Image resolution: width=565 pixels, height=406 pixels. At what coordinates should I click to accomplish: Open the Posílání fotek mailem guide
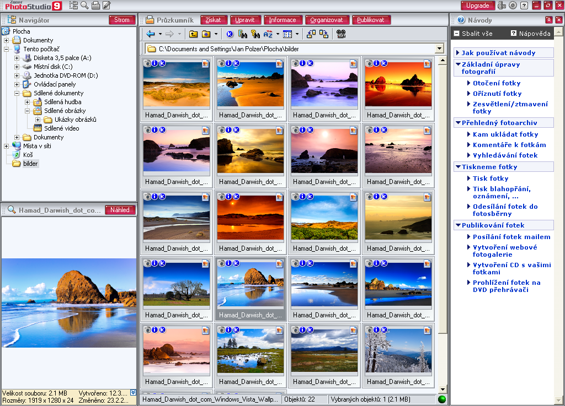coord(511,237)
